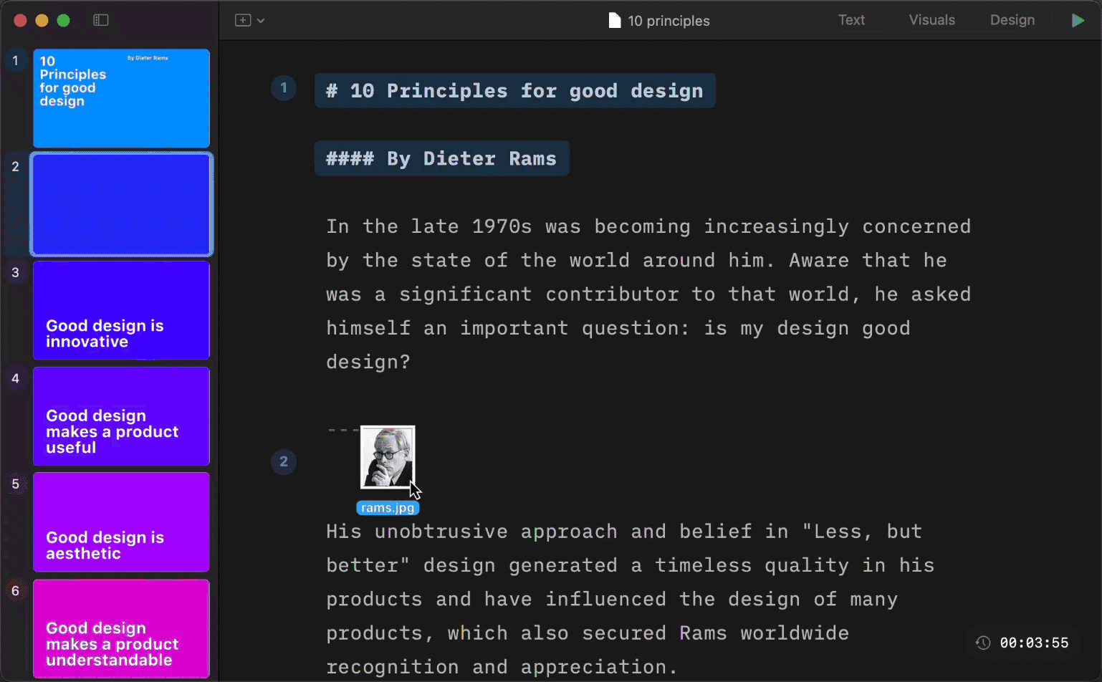Start the presentation with the play icon

[1078, 20]
